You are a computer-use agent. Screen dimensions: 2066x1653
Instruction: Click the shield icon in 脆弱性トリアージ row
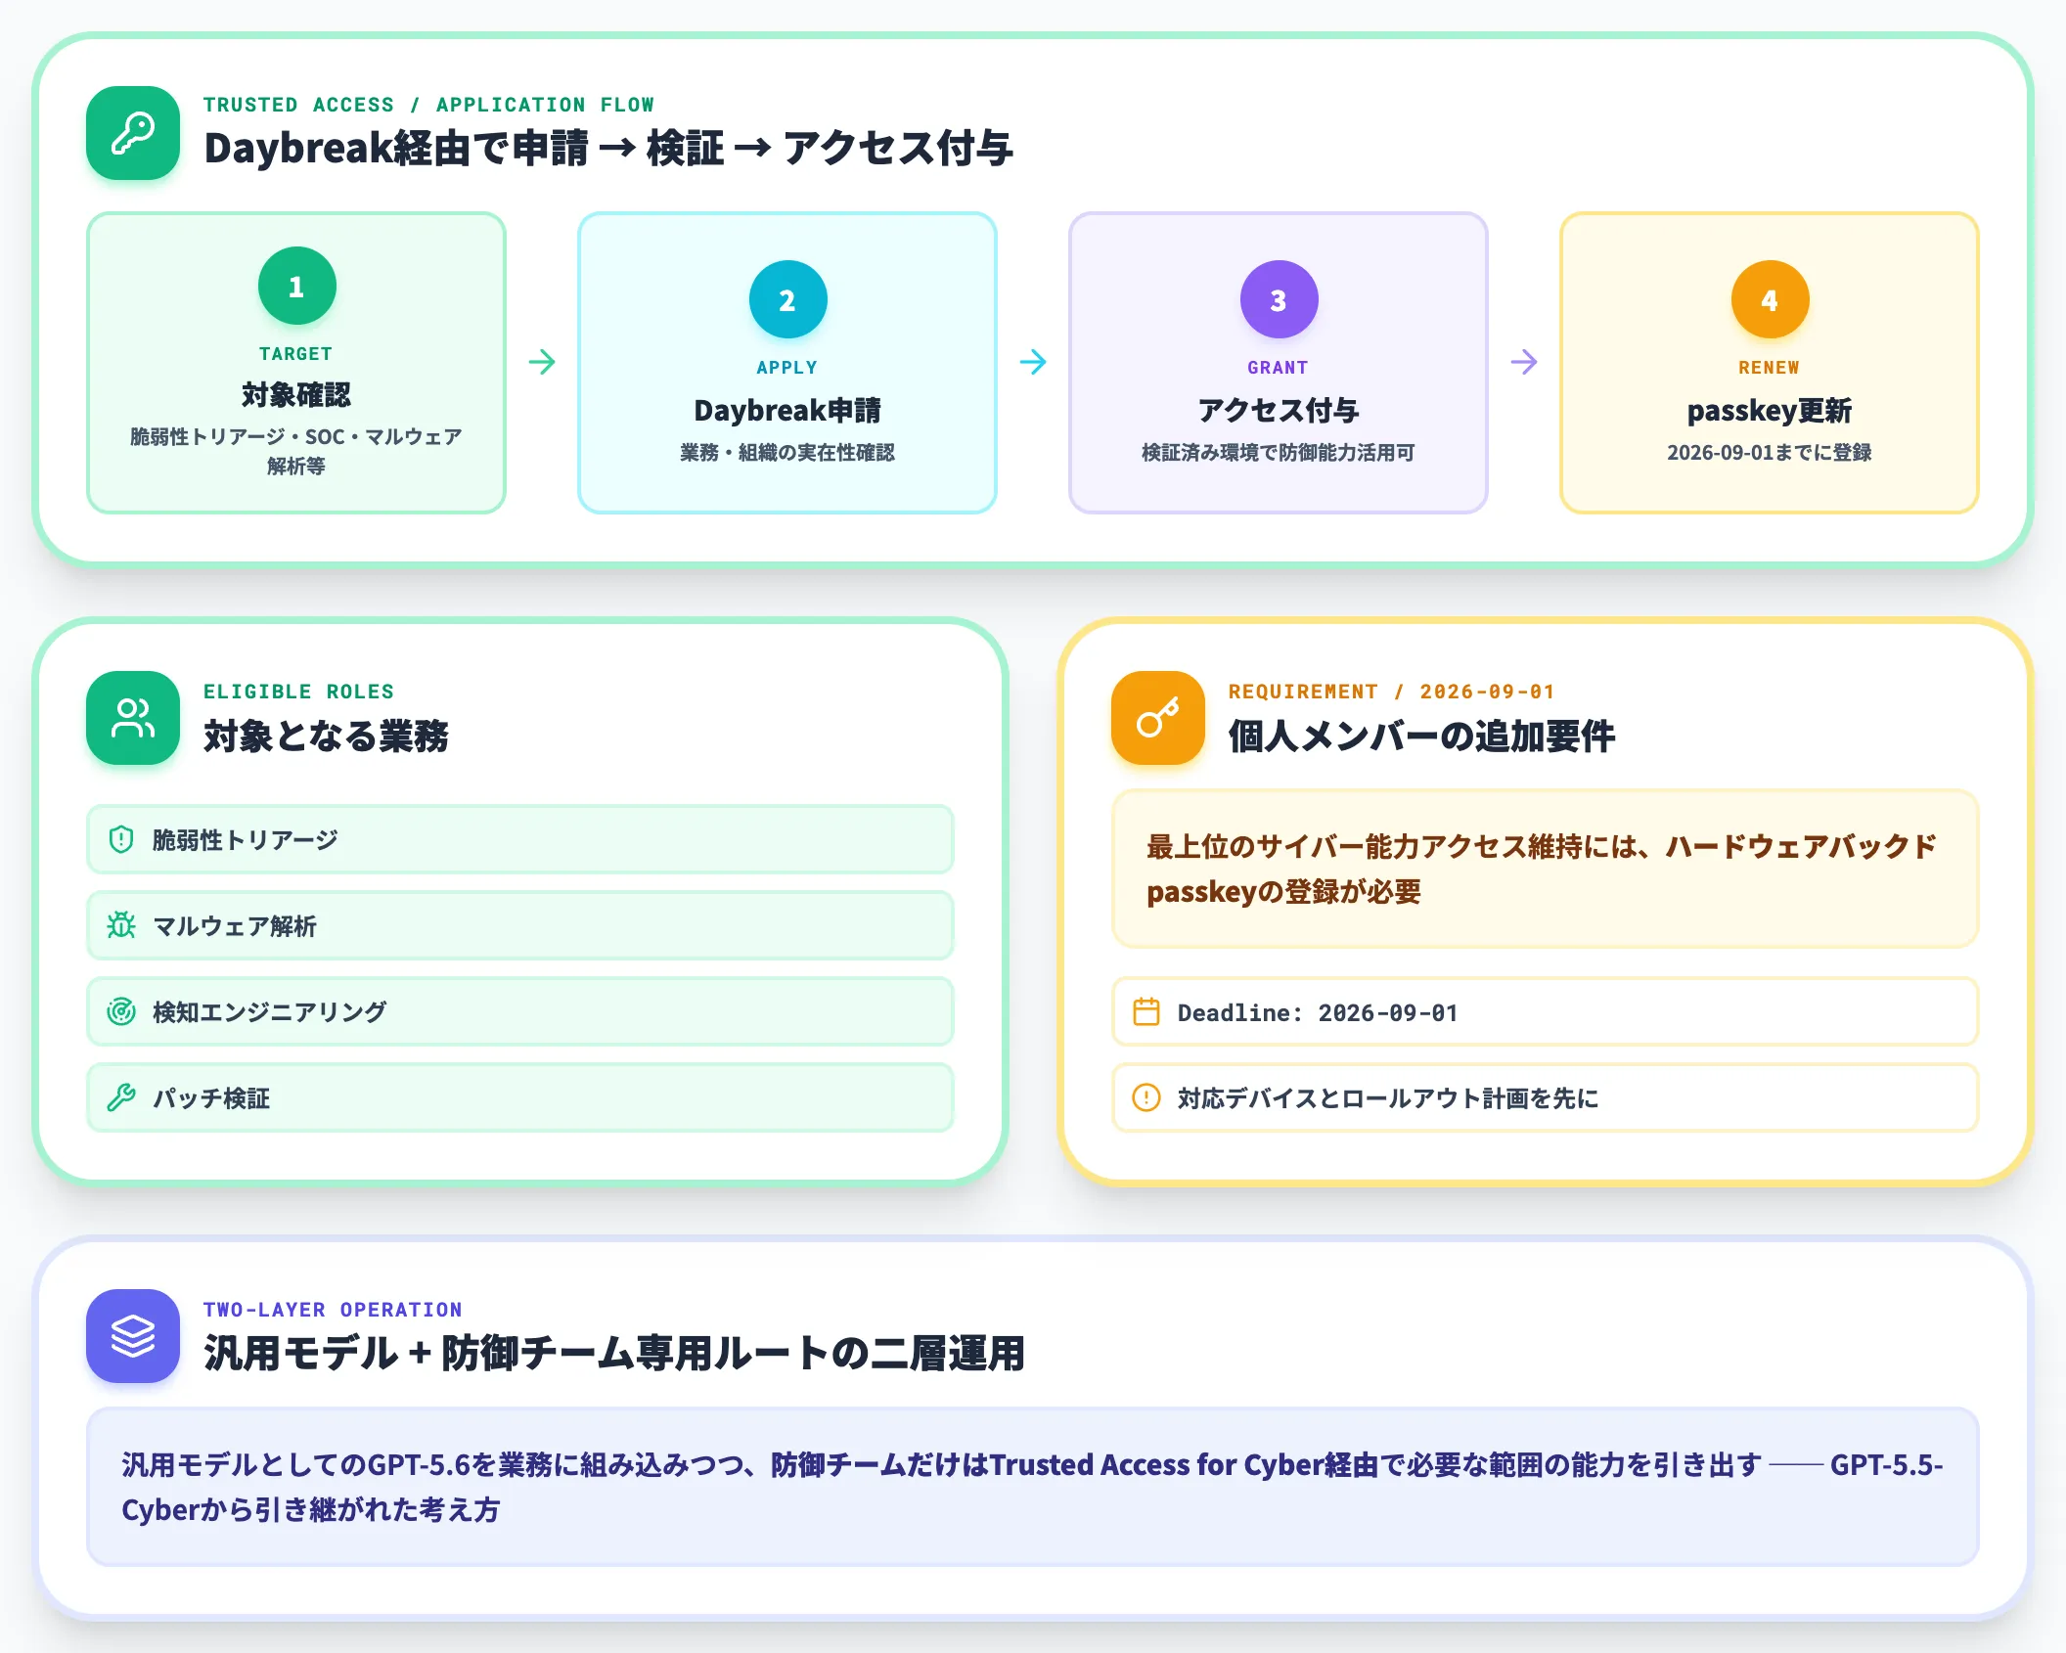121,839
